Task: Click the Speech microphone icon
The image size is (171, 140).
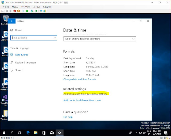Action: [12, 70]
